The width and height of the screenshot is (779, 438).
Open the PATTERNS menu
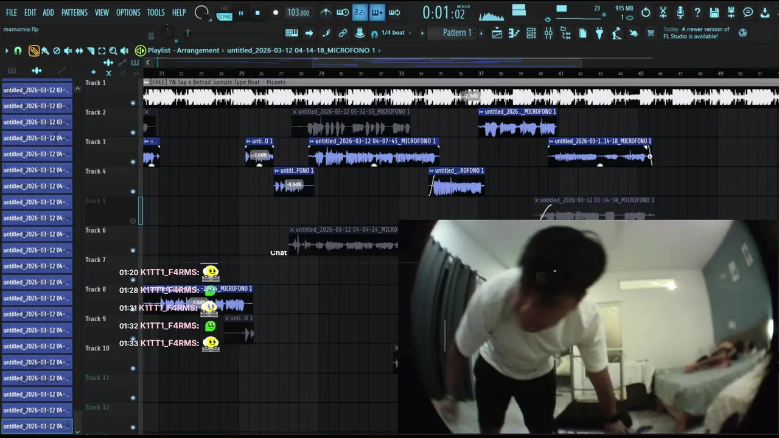(x=74, y=12)
